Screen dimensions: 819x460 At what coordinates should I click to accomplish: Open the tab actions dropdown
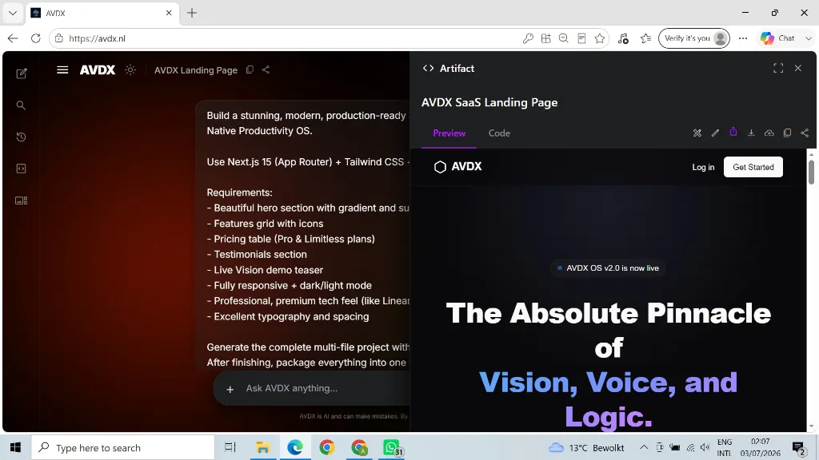coord(13,13)
